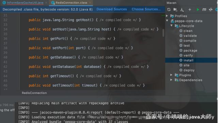The height and width of the screenshot is (123, 218).
Task: Click the editor vertical scrollbar thumb
Action: pyautogui.click(x=163, y=33)
